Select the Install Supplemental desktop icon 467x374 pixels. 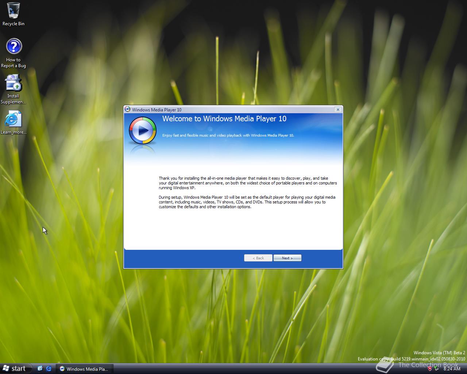[x=13, y=89]
